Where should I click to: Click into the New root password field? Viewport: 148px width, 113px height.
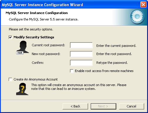(81, 54)
